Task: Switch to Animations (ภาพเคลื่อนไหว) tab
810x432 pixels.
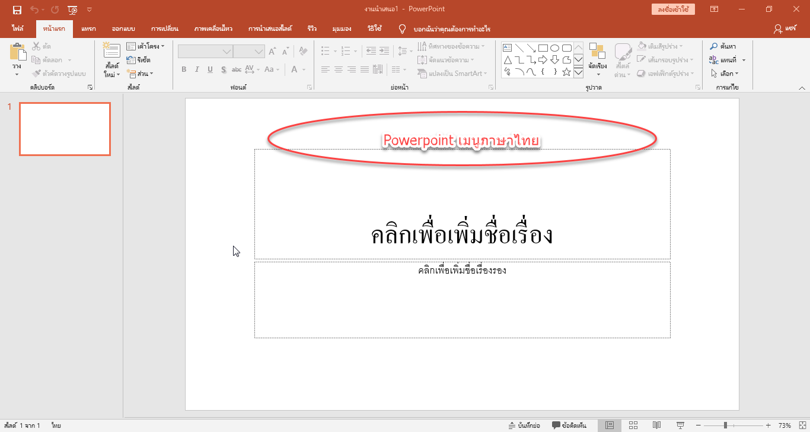Action: [x=213, y=28]
